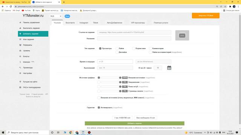Click the home icon beside Панель управления

[x=20, y=22]
